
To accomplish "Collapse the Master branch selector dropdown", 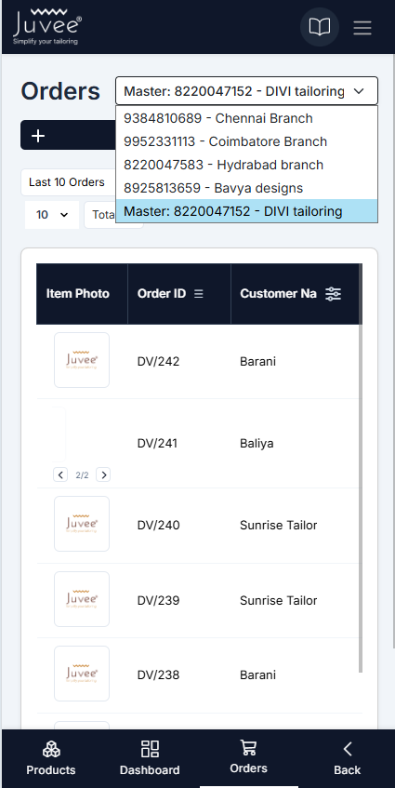I will click(246, 91).
